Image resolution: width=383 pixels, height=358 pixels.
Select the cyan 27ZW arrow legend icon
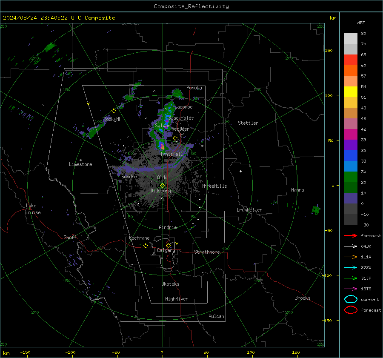pos(351,268)
